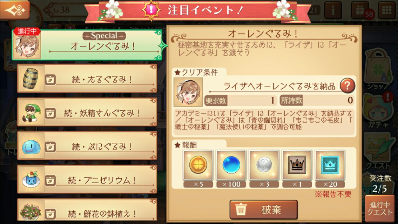Click the red question mark help icon
398x224 pixels.
pos(347,86)
